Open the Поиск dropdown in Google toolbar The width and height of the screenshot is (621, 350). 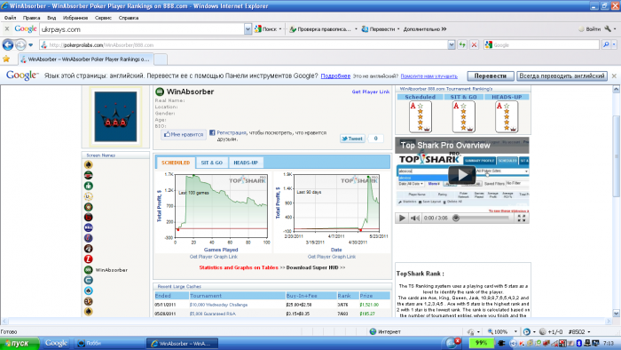click(280, 29)
